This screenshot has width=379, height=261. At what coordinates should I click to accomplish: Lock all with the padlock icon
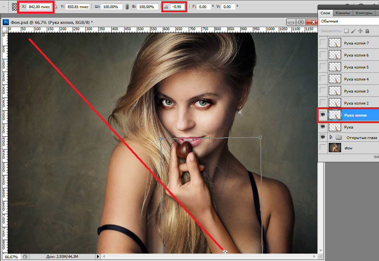click(367, 31)
